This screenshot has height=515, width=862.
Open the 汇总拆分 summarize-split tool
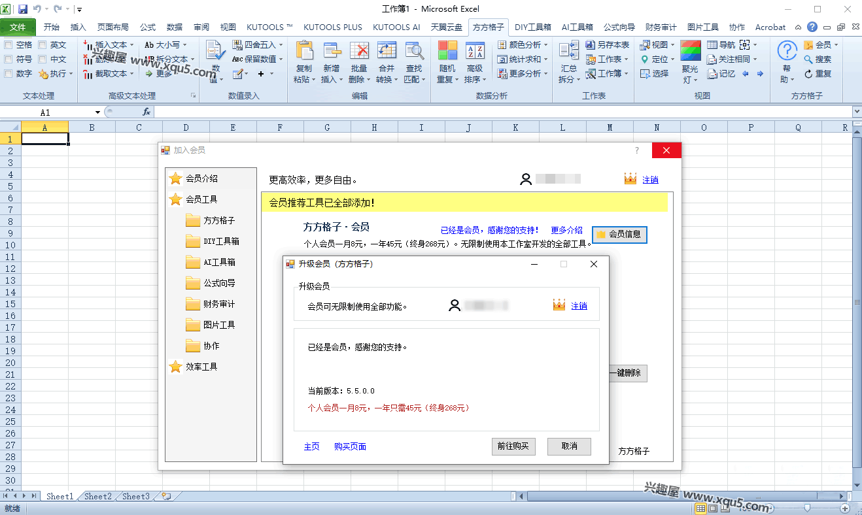[569, 63]
